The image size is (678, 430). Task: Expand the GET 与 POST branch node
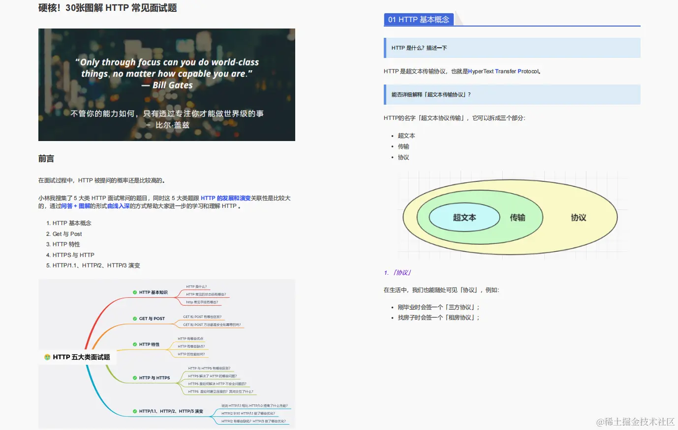[152, 318]
